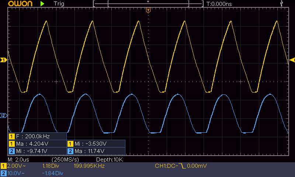Click the channel 2 Mi : -9.741V measurement
This screenshot has width=295, height=177.
(32, 151)
